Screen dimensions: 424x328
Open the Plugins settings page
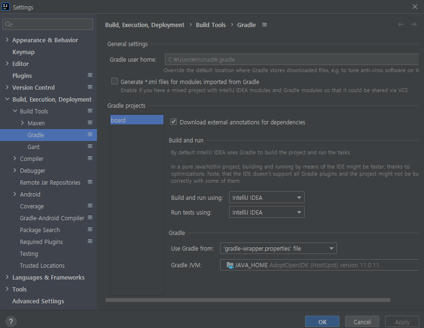coord(22,75)
